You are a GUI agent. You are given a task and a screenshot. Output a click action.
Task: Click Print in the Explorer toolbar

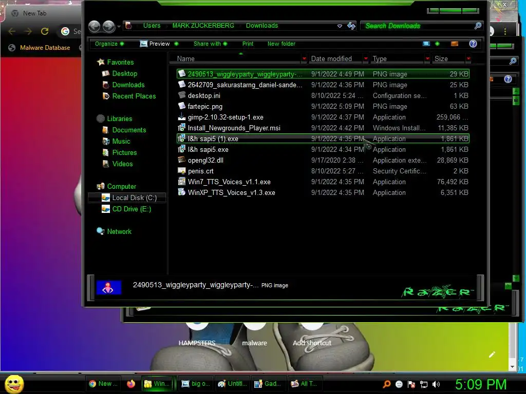tap(248, 44)
